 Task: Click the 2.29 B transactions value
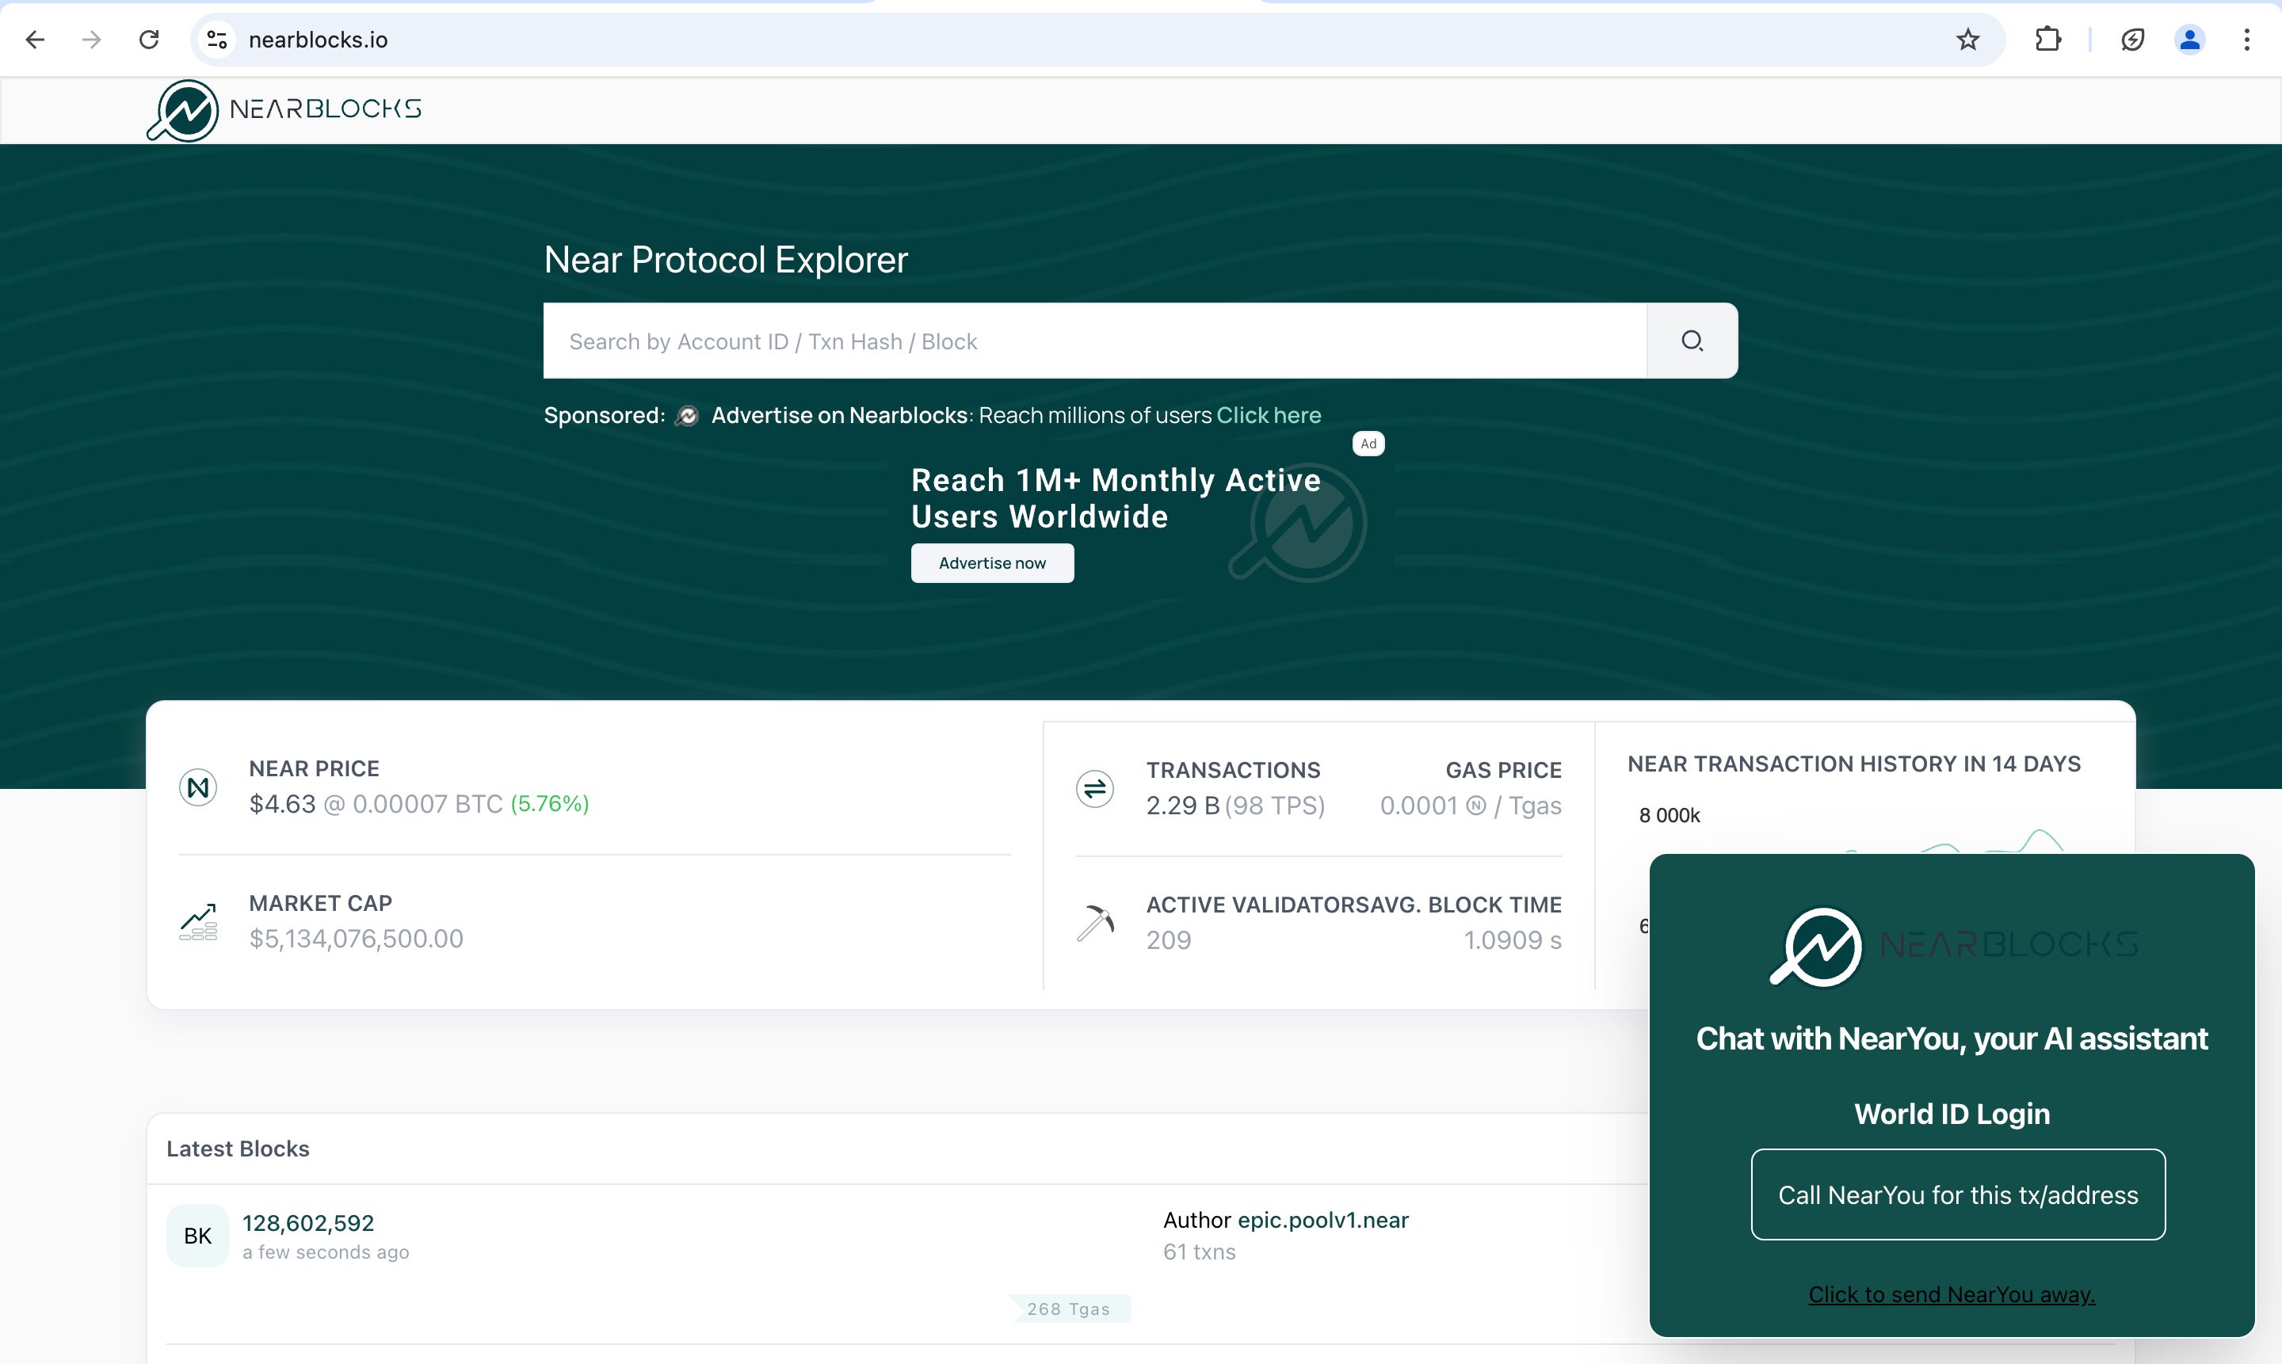pos(1182,805)
